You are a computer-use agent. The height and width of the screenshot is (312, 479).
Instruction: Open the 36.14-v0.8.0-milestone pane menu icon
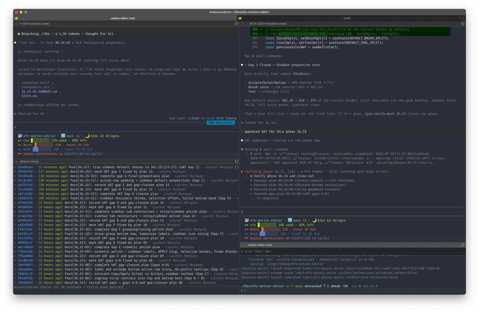[463, 24]
